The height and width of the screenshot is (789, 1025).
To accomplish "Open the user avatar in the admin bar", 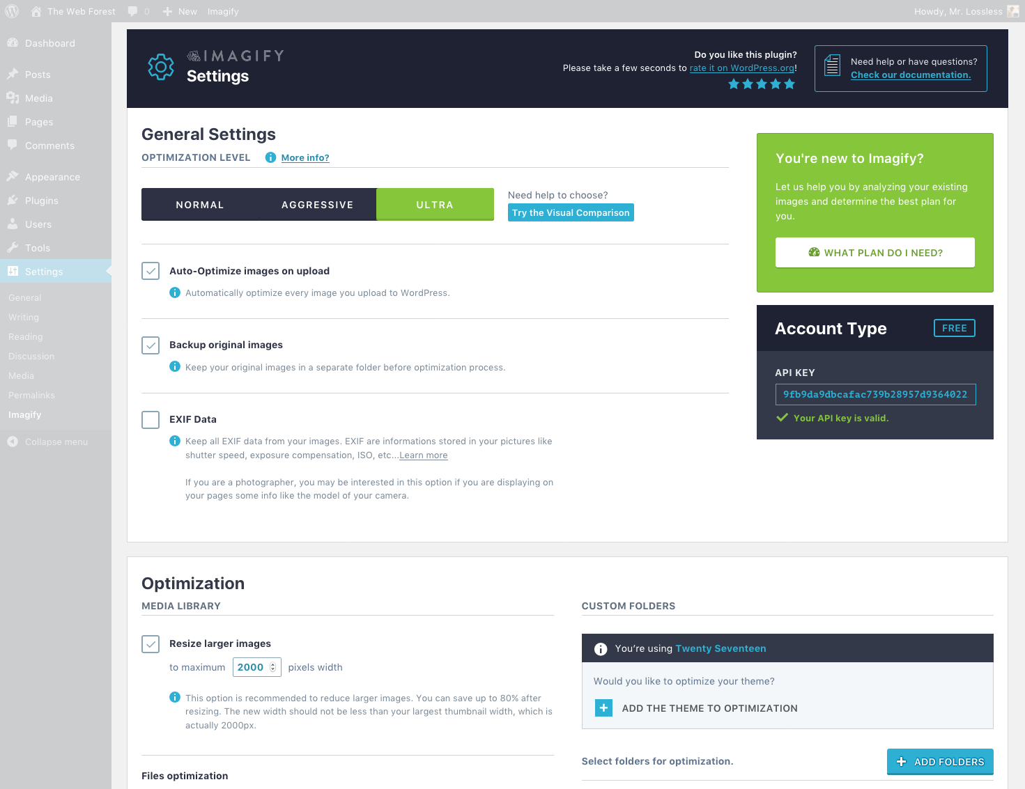I will [1013, 11].
